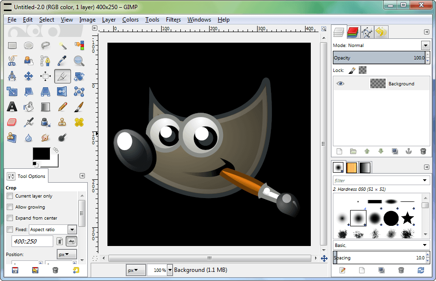Open the Aspect ratio dropdown
The image size is (436, 281).
(x=72, y=230)
